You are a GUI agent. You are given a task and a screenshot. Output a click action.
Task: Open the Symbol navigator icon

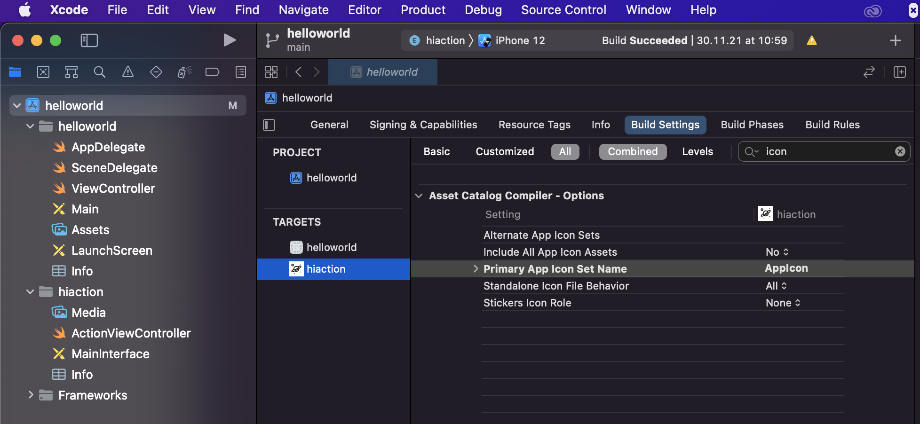click(x=71, y=72)
